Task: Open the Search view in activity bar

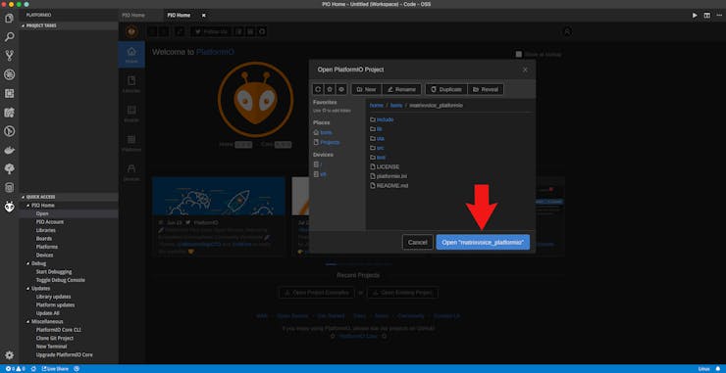Action: click(x=9, y=37)
